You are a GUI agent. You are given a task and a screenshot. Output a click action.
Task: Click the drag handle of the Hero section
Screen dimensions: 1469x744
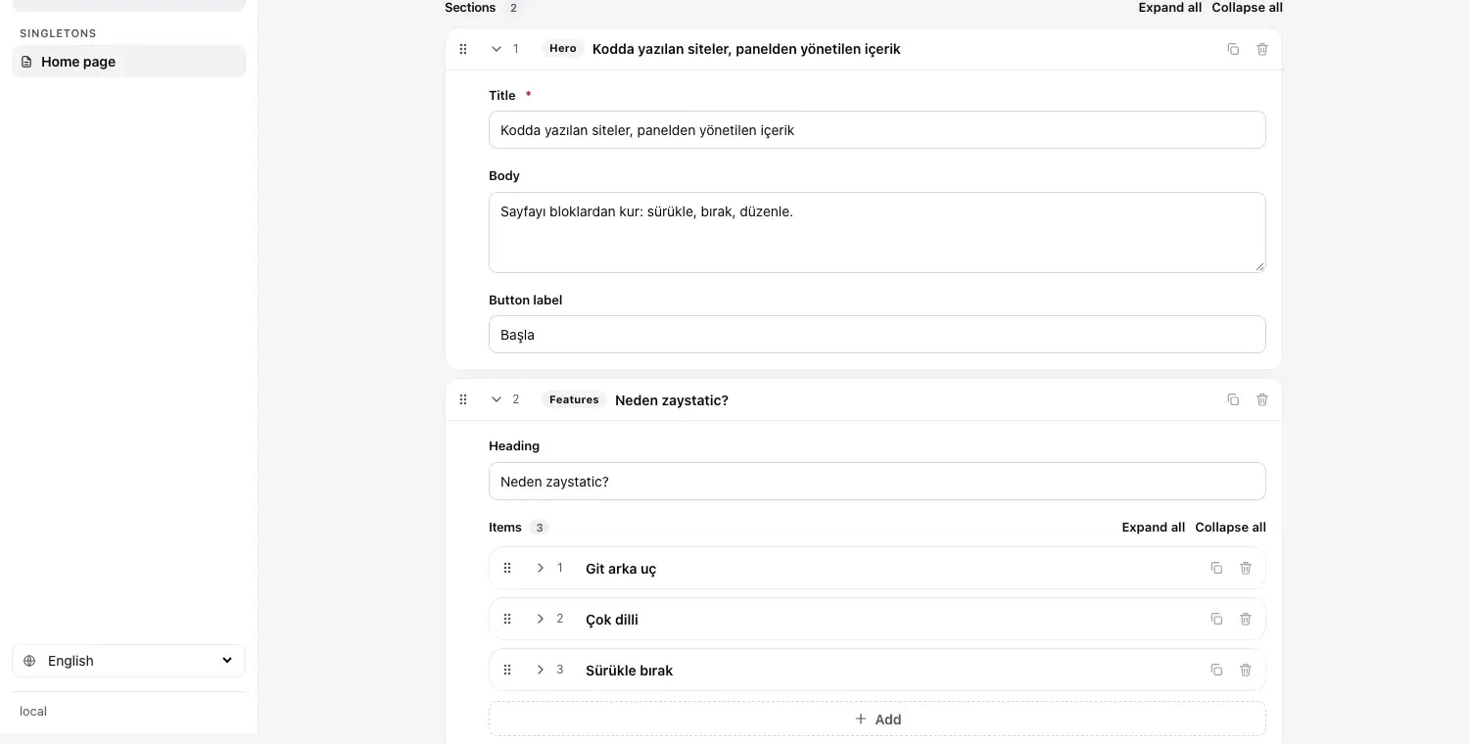[x=463, y=49]
